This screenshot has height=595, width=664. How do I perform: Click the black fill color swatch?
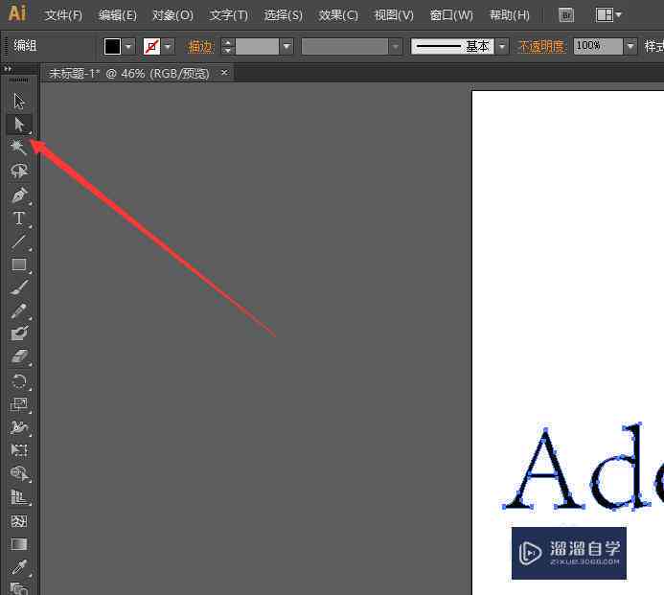[x=112, y=46]
